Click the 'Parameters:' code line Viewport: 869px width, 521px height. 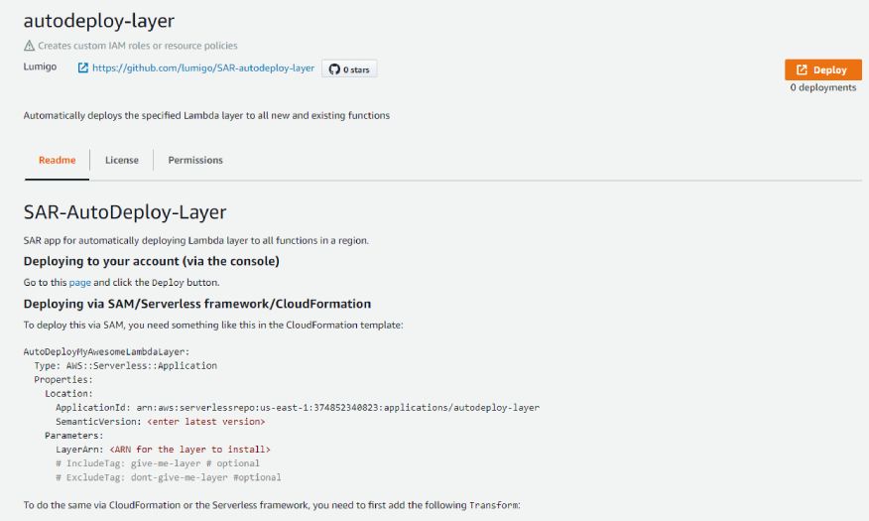point(74,436)
